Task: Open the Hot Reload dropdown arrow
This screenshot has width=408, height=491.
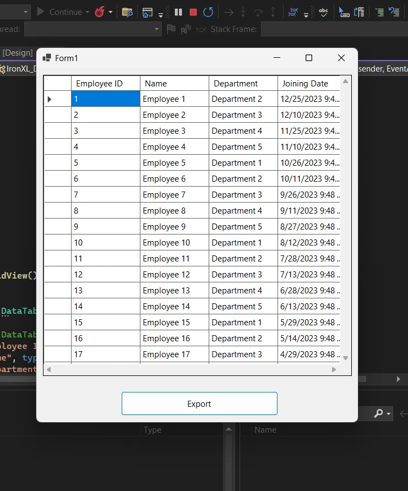Action: (x=111, y=12)
